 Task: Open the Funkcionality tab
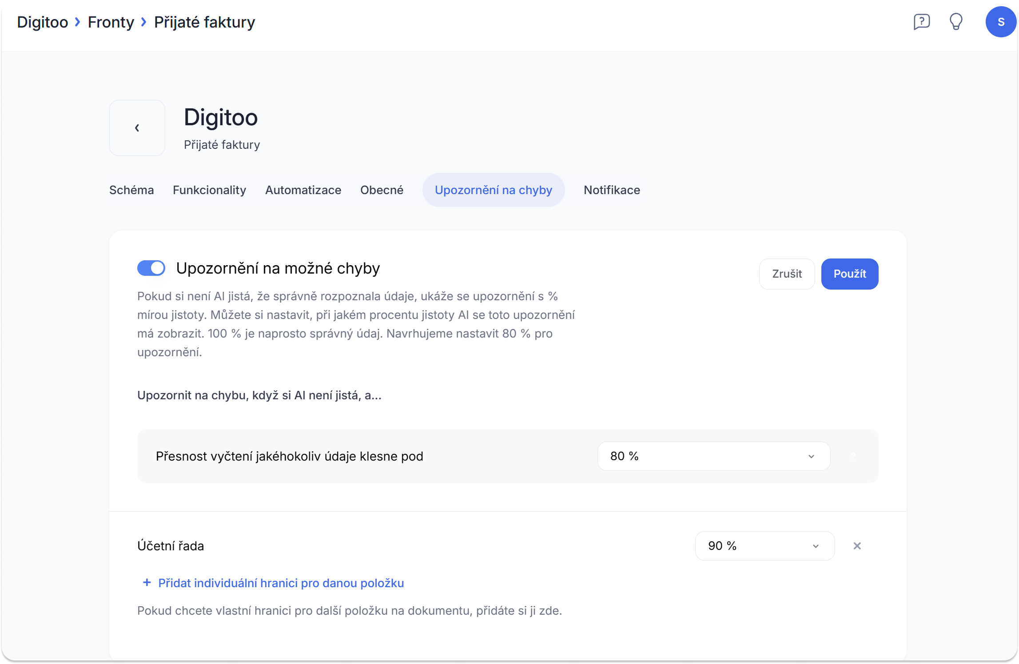pos(209,190)
